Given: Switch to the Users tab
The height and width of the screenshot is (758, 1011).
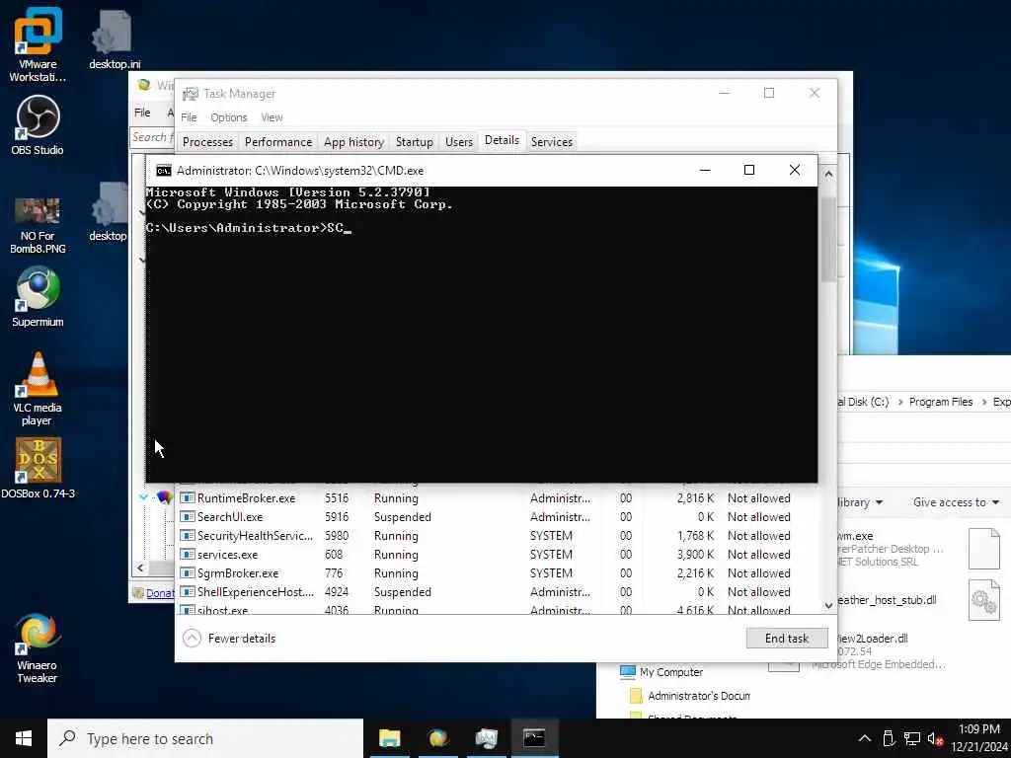Looking at the screenshot, I should point(459,142).
